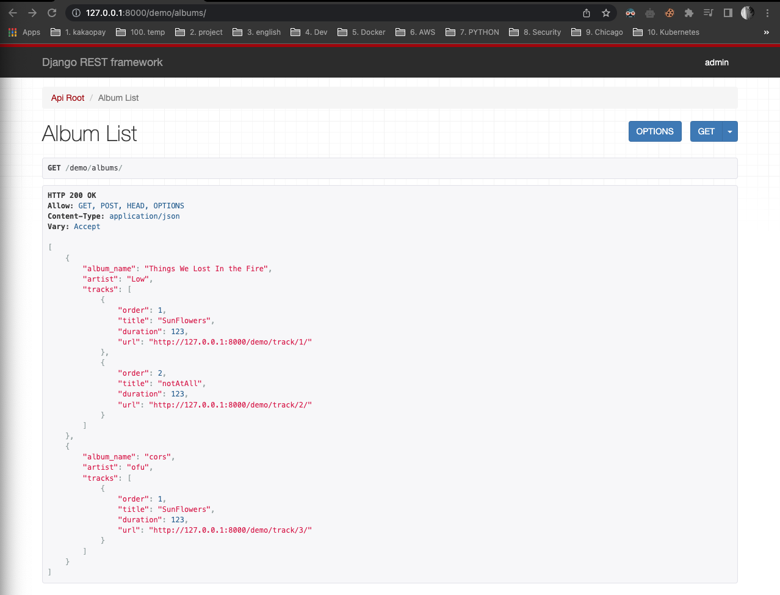
Task: Open the '10. Kubernetes' bookmark folder
Action: point(666,32)
